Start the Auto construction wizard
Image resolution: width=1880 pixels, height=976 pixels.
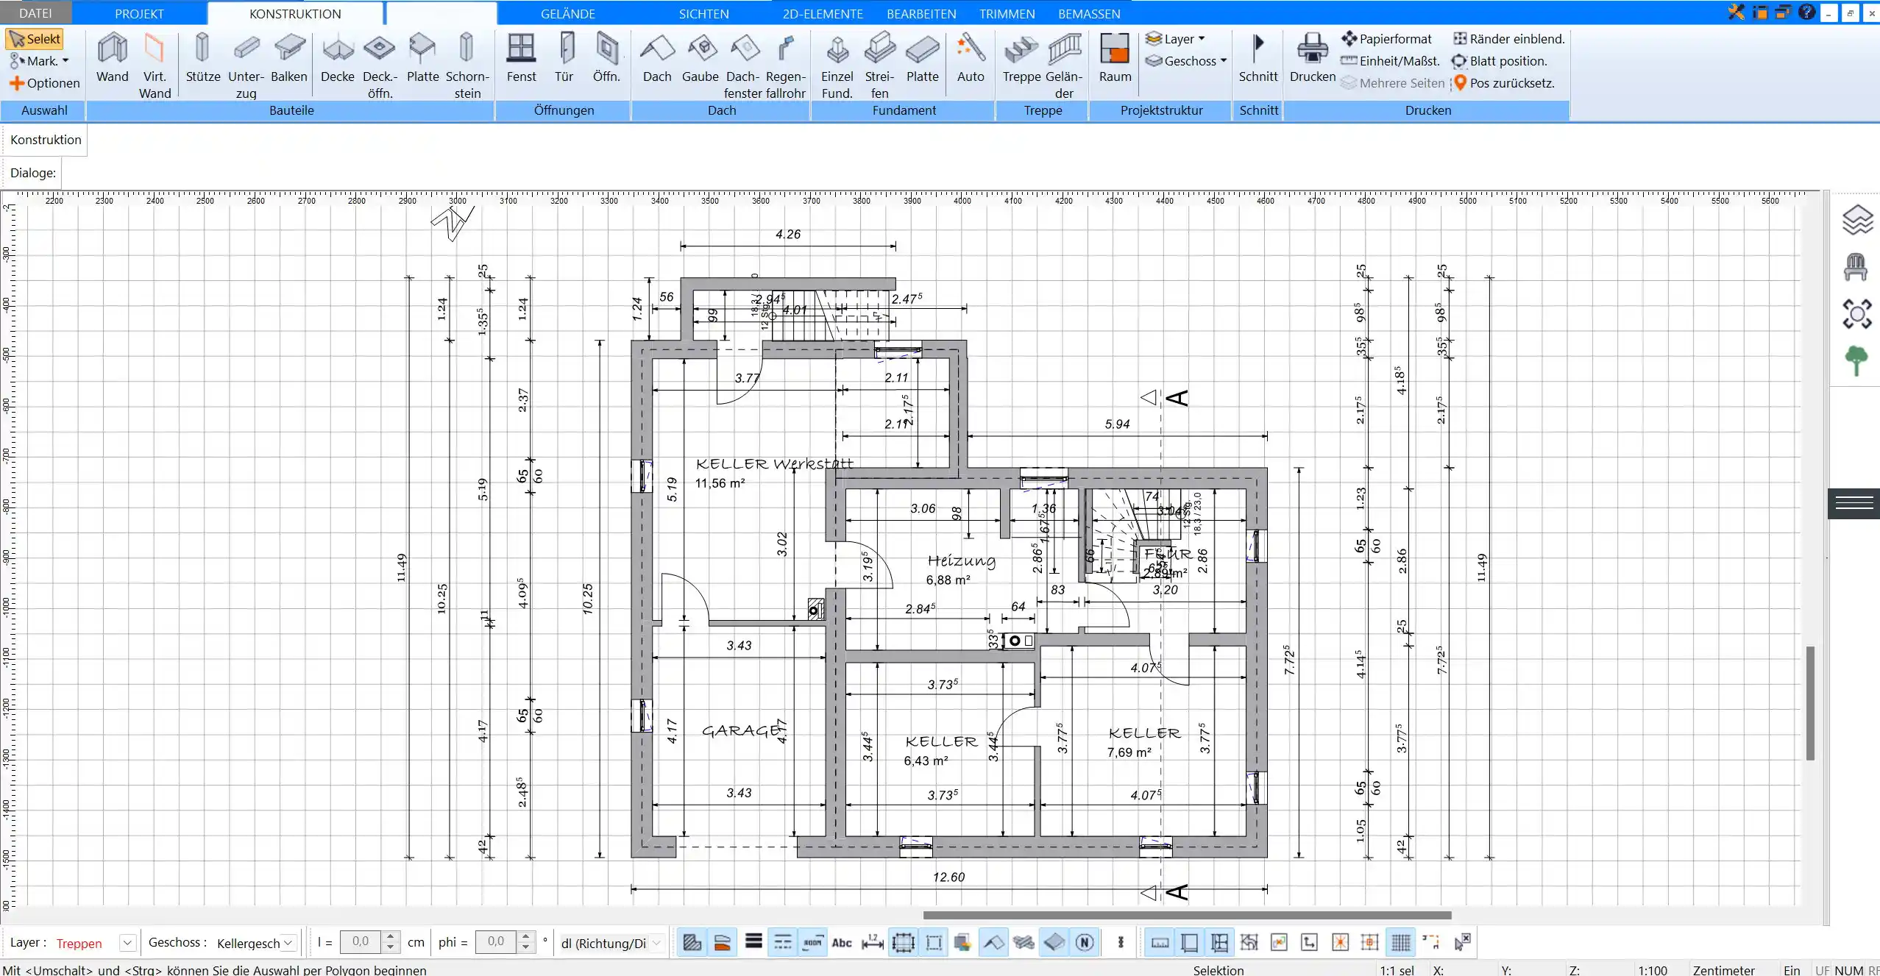(x=971, y=57)
